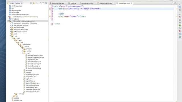Expand the schoolTools project
The width and height of the screenshot is (182, 102).
(x=8, y=17)
